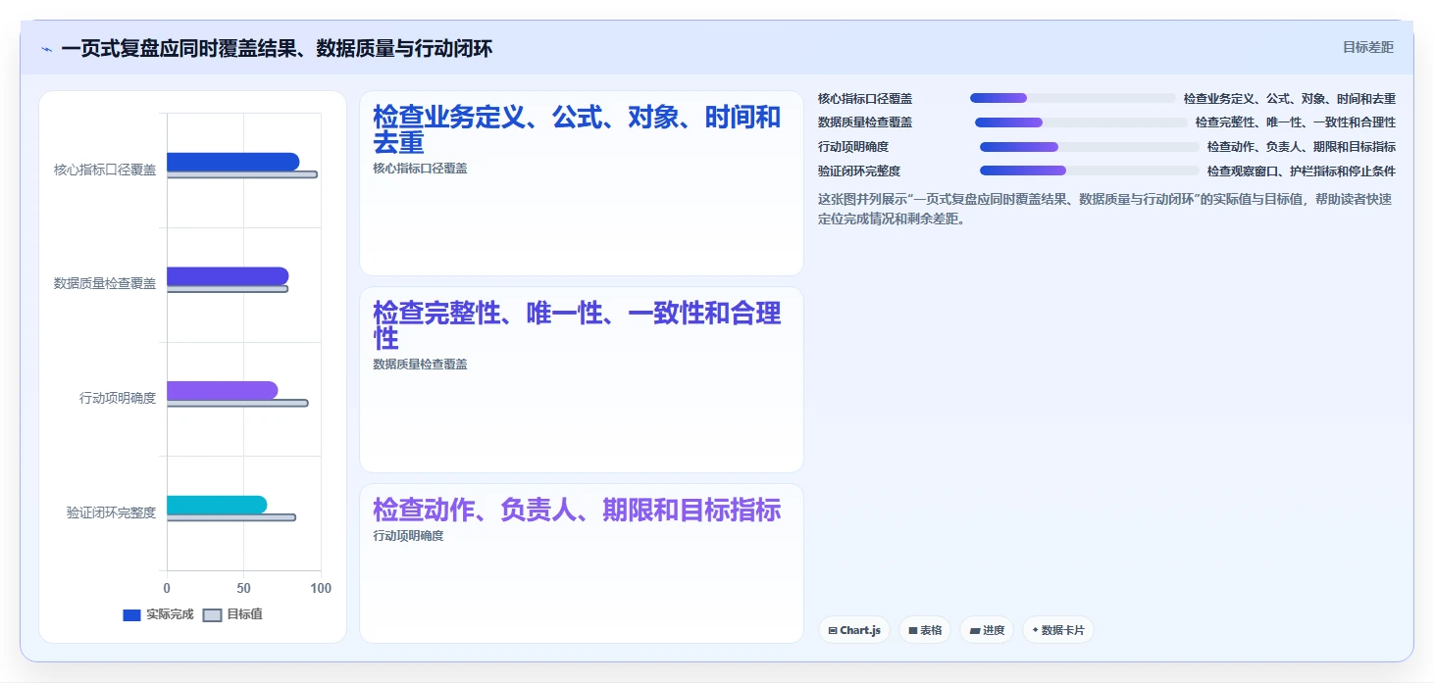The image size is (1434, 683).
Task: Click the x-axis tick value 100
Action: click(320, 588)
